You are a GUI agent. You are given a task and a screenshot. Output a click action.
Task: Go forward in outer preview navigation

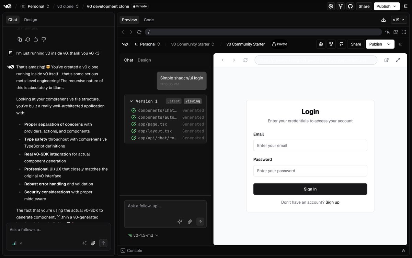131,32
